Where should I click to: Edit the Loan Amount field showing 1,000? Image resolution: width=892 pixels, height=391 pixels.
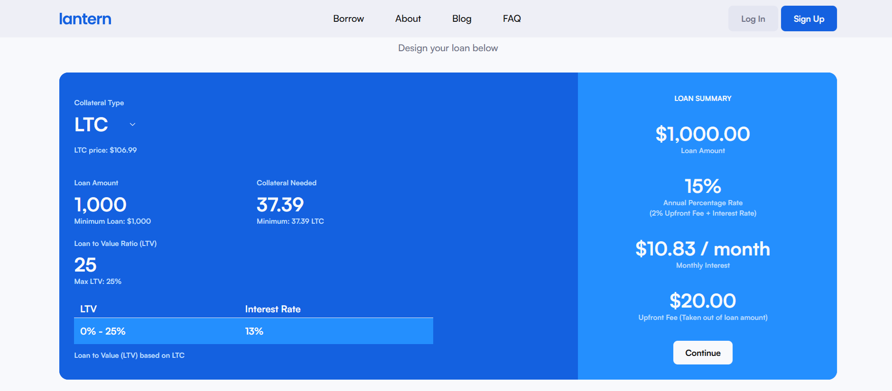click(101, 205)
